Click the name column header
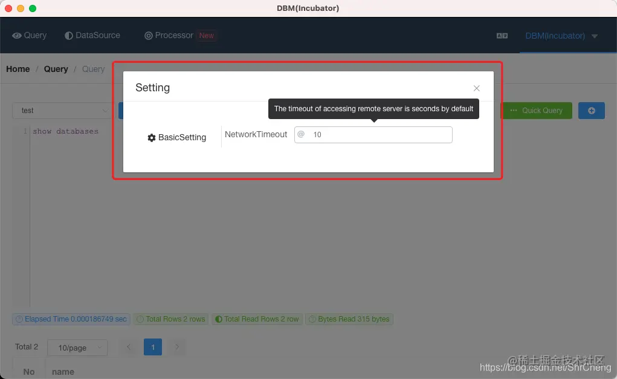The image size is (617, 379). click(x=63, y=372)
